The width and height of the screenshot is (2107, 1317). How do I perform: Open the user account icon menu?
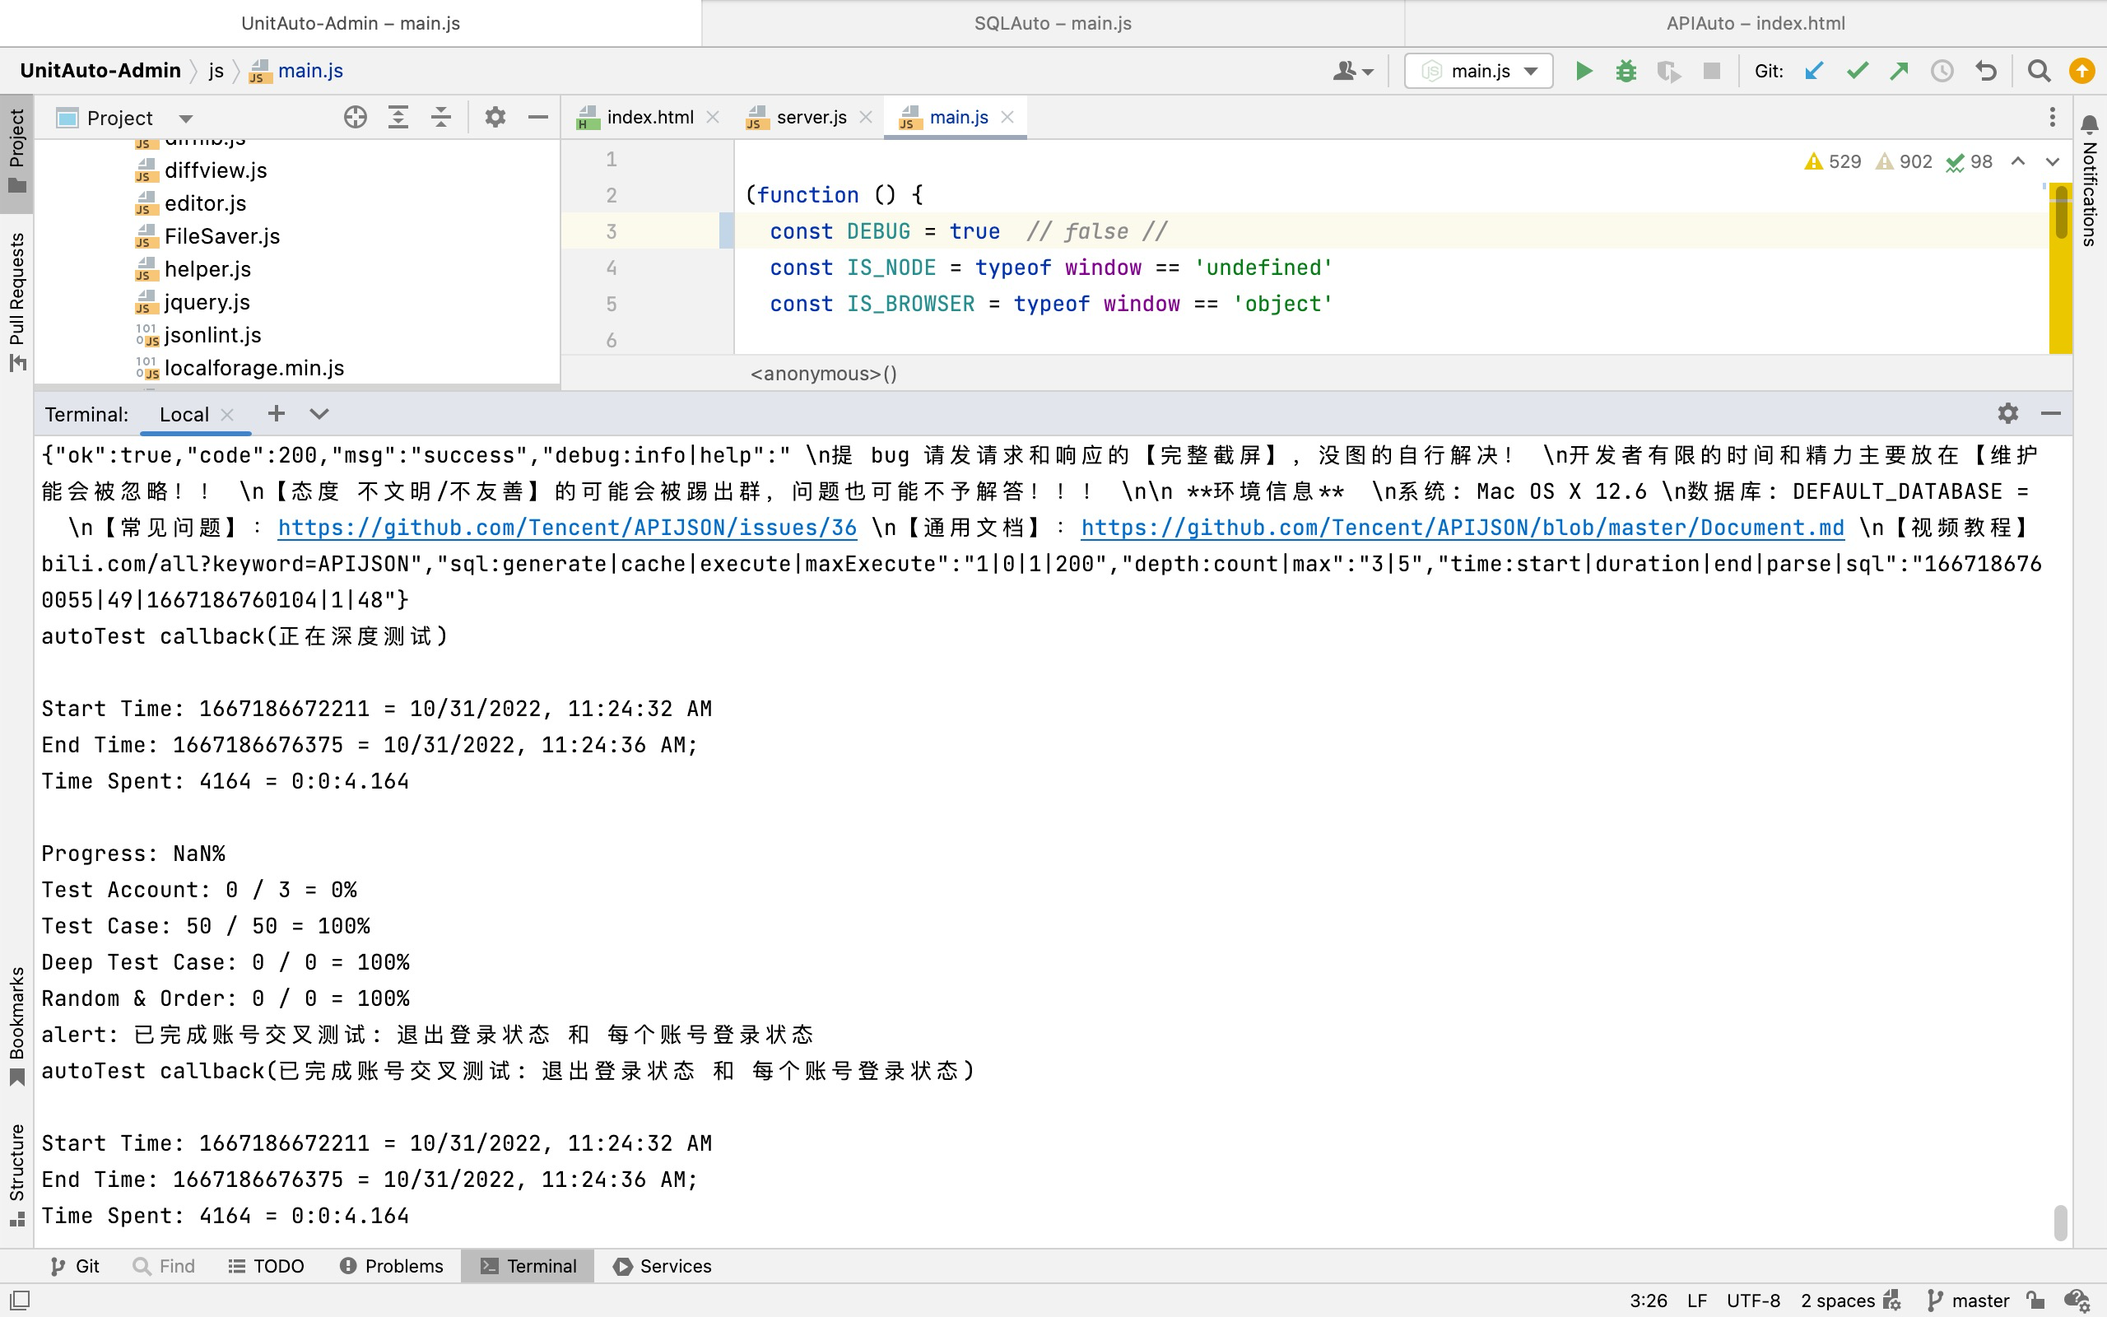(1352, 71)
